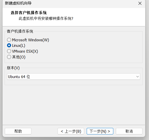Select the Microsoft Windows(W) radio circle
Image resolution: width=149 pixels, height=140 pixels.
9,40
